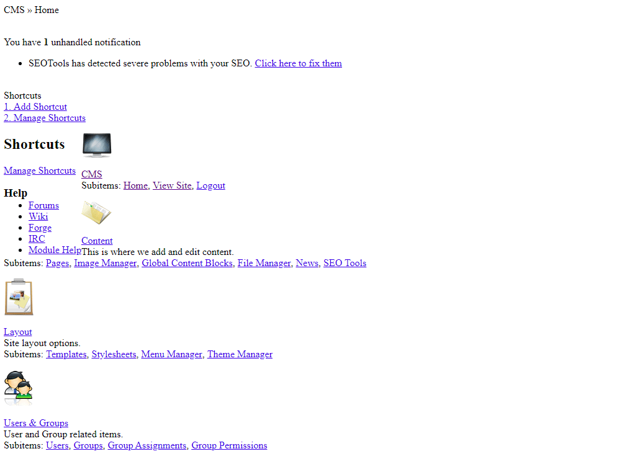Open the Theme Manager link
Image resolution: width=622 pixels, height=459 pixels.
tap(240, 354)
